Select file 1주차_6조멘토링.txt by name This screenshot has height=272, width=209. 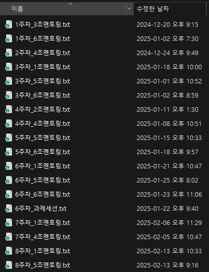[43, 39]
